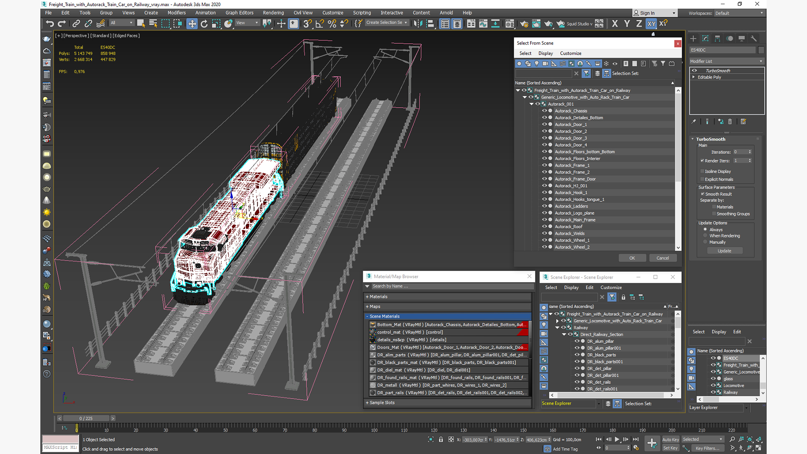Hide Autorack_Chassis via its eye icon
This screenshot has height=454, width=807.
coord(544,111)
